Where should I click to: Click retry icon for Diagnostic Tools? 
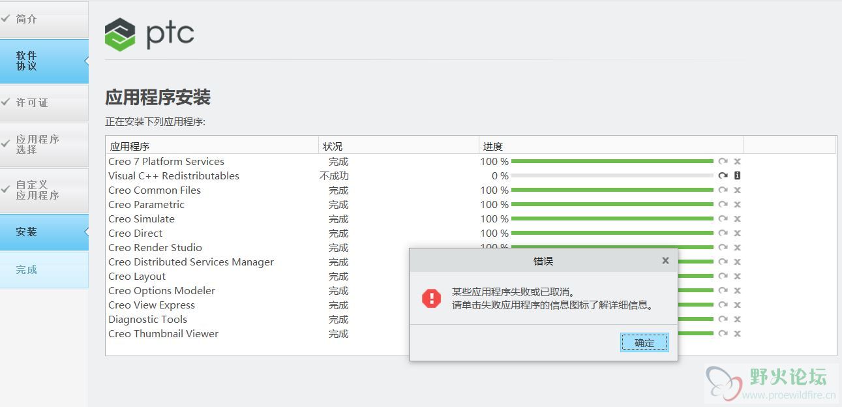point(723,319)
